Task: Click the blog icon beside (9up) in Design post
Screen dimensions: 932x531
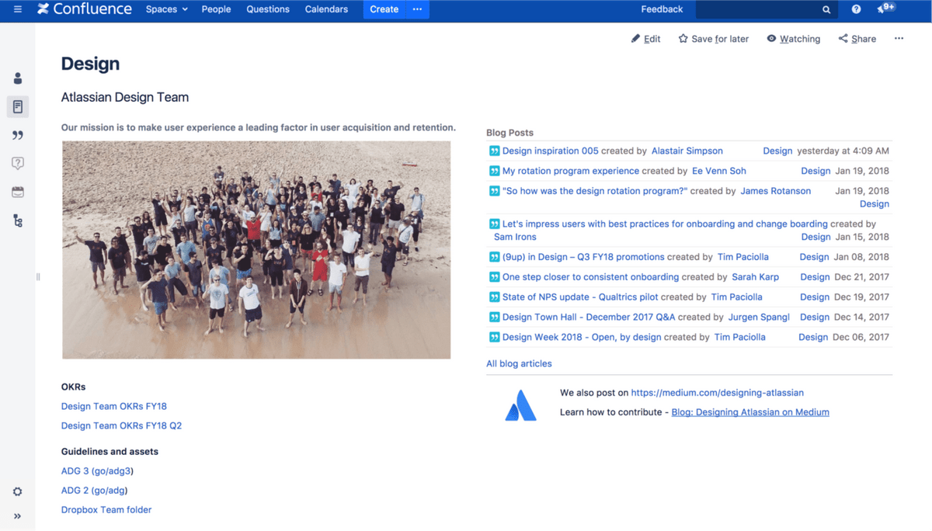Action: point(495,257)
